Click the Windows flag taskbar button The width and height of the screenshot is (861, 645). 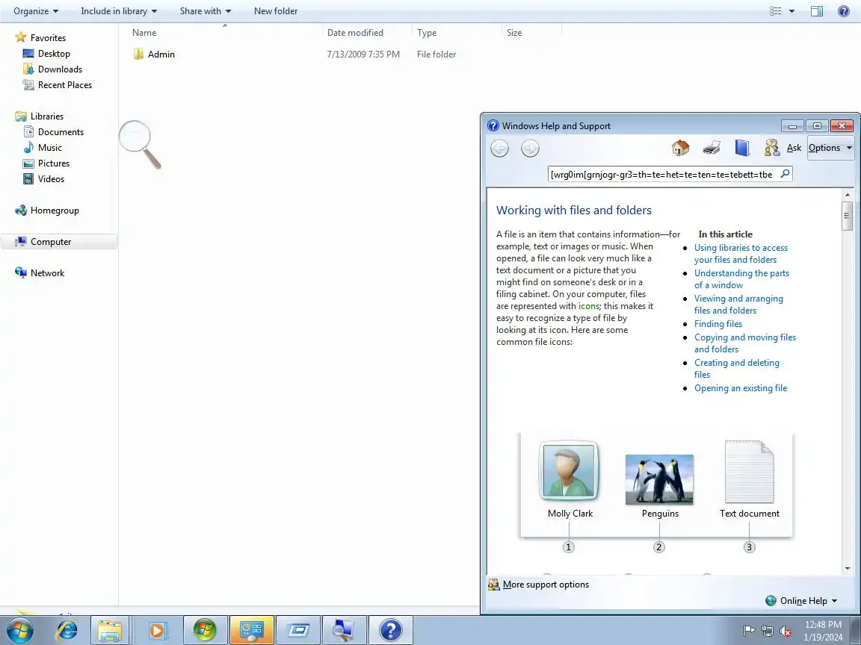(x=205, y=630)
